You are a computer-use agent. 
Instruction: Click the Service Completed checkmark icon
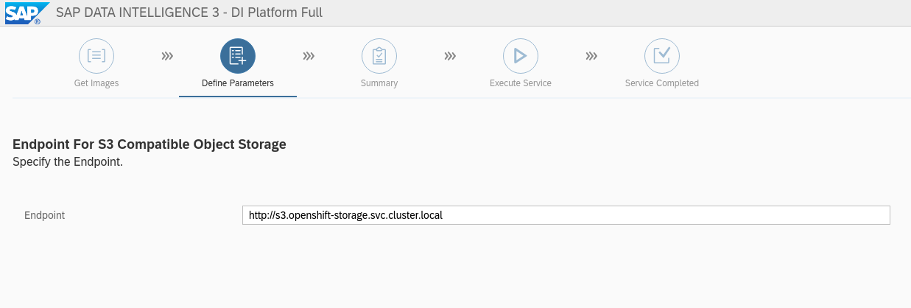coord(662,55)
